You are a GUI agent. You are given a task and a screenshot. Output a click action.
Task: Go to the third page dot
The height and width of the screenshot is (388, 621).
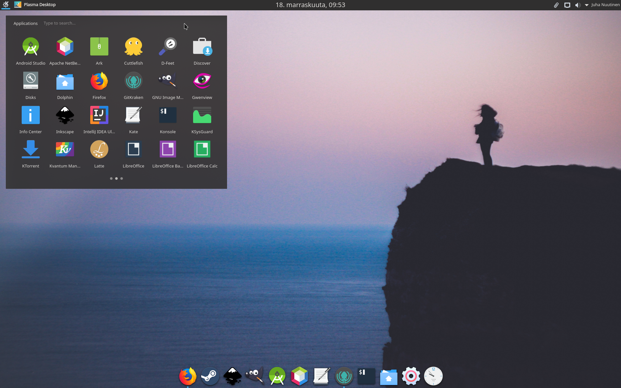pos(122,178)
